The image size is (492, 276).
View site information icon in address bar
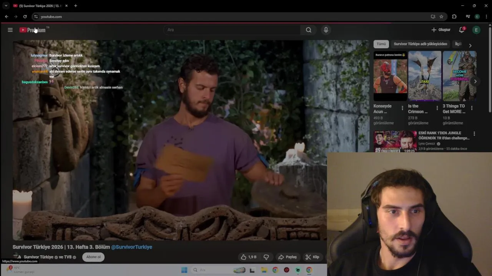(x=36, y=16)
